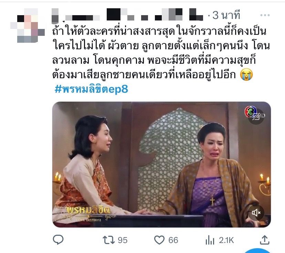The height and width of the screenshot is (253, 285).
Task: Like the tweet with the heart icon
Action: point(159,240)
